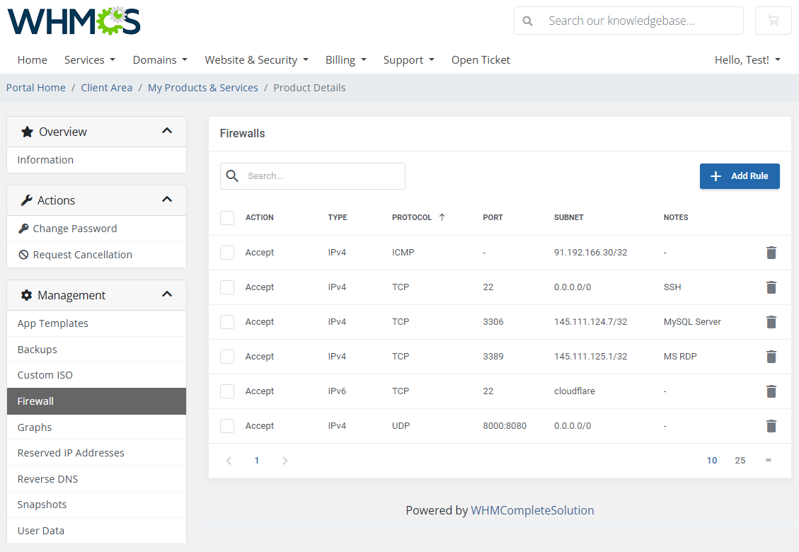
Task: Open Reverse DNS in sidebar
Action: pos(96,478)
